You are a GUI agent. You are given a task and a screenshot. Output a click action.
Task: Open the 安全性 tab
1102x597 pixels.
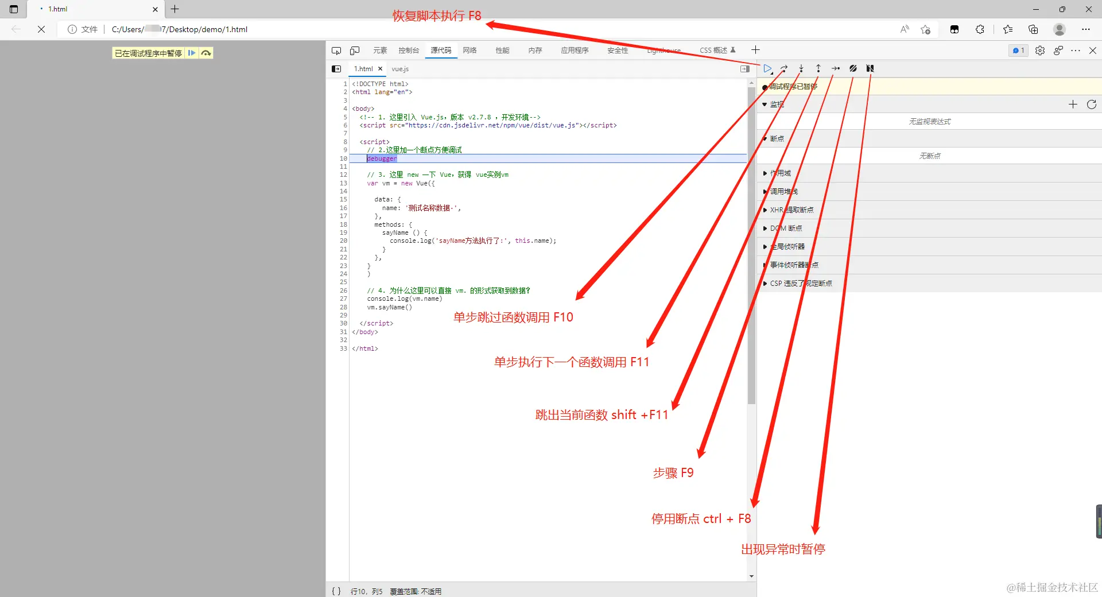click(x=618, y=51)
